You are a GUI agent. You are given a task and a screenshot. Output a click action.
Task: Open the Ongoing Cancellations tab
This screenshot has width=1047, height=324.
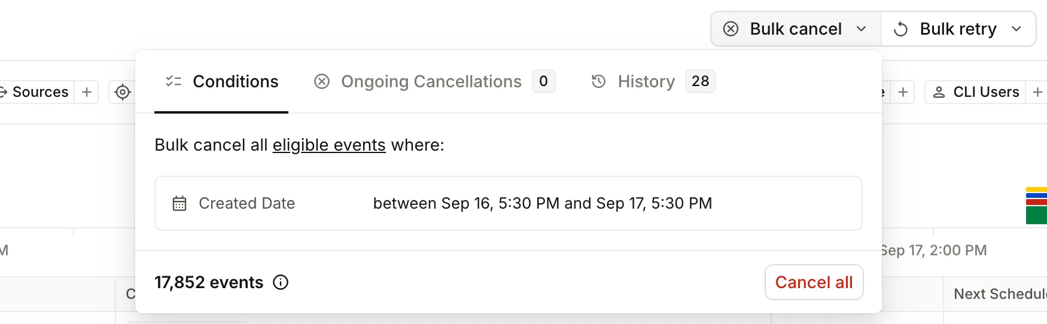click(x=431, y=81)
